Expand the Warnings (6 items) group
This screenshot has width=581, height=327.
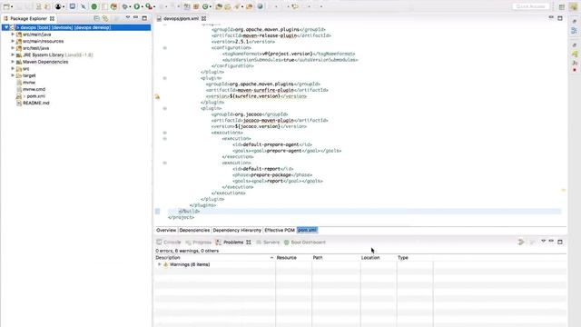[x=160, y=264]
